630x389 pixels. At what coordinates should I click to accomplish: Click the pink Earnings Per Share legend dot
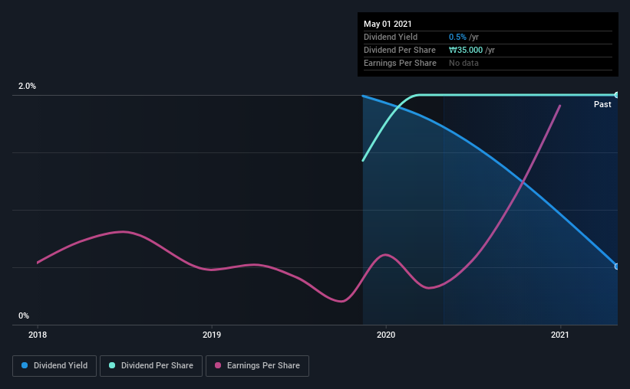tap(218, 365)
